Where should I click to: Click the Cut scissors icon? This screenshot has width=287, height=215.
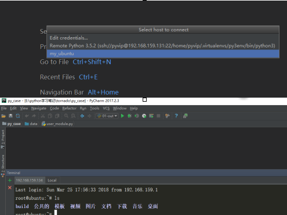(43, 116)
